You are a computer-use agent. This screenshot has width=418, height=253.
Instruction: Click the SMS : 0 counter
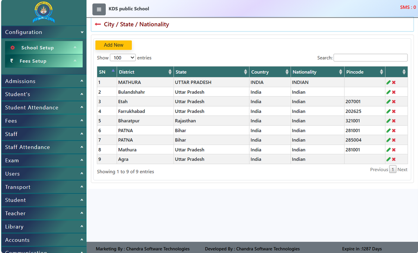point(408,7)
